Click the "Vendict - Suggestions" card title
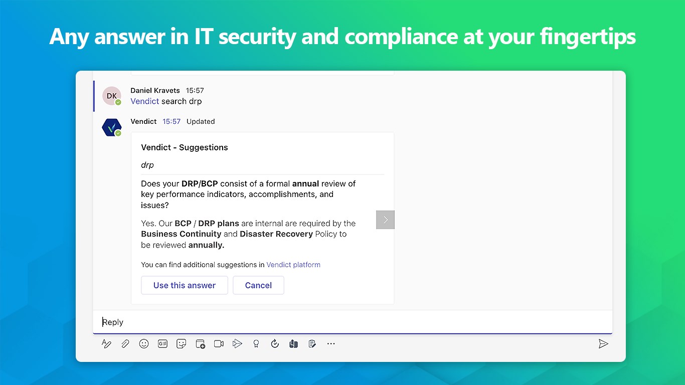Image resolution: width=685 pixels, height=385 pixels. pyautogui.click(x=185, y=147)
